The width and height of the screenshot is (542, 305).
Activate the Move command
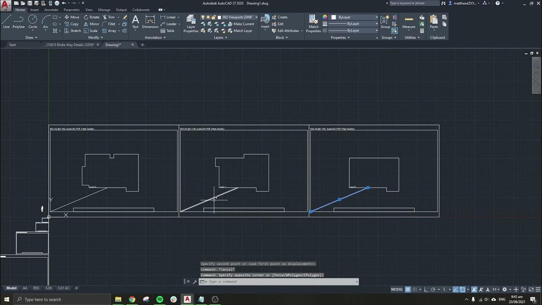(x=72, y=17)
